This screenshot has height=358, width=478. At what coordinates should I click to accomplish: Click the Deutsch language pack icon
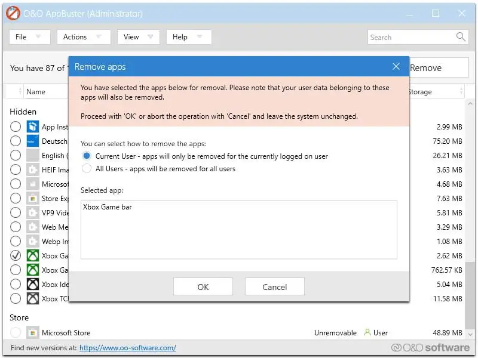tap(33, 141)
